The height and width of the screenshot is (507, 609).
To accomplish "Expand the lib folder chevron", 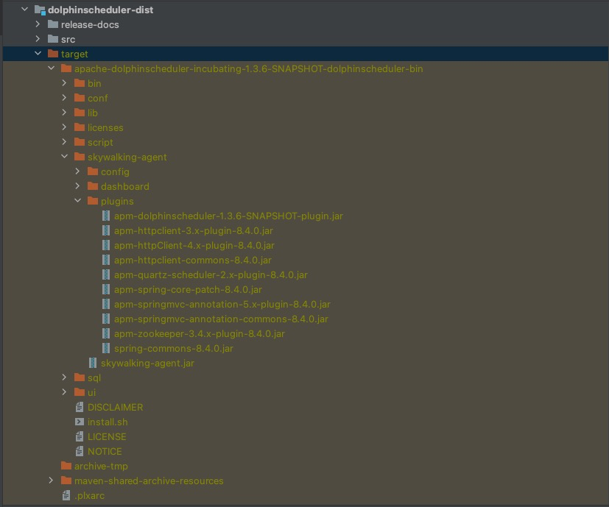I will pyautogui.click(x=64, y=113).
